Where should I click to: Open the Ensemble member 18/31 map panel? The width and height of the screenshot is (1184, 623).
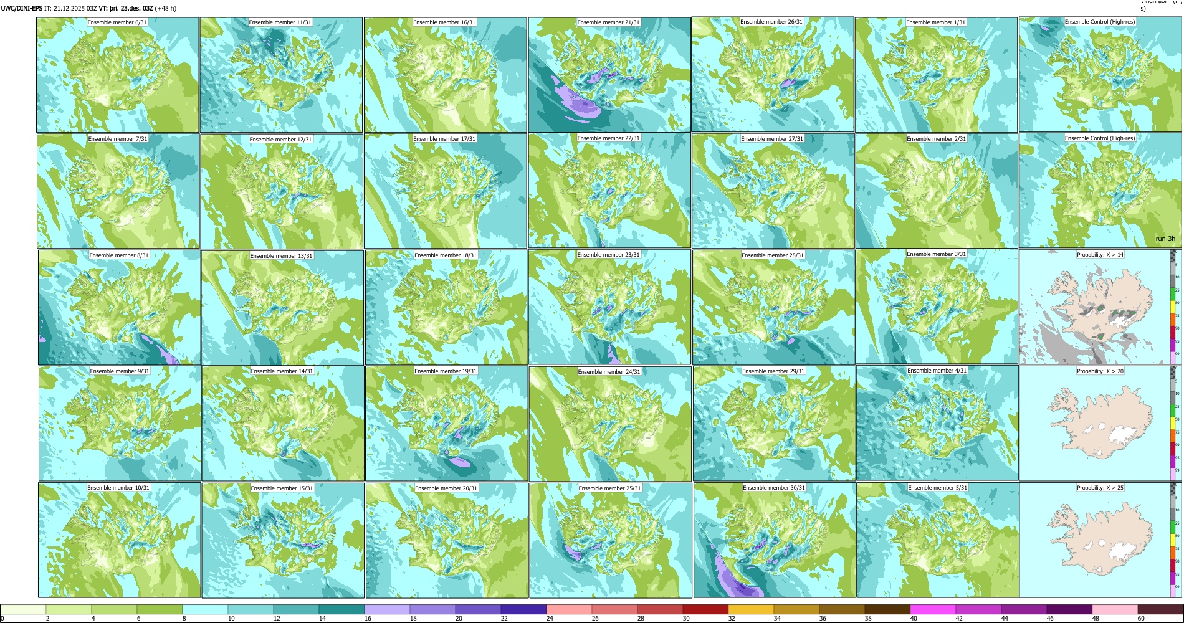(x=446, y=307)
